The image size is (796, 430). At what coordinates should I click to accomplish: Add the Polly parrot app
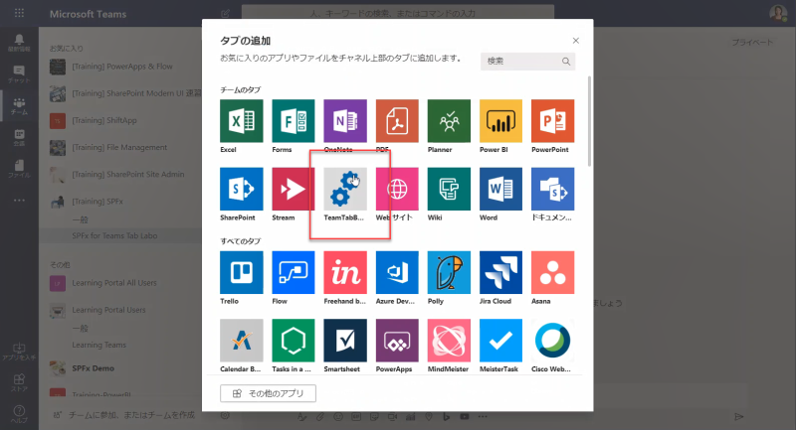tap(449, 272)
